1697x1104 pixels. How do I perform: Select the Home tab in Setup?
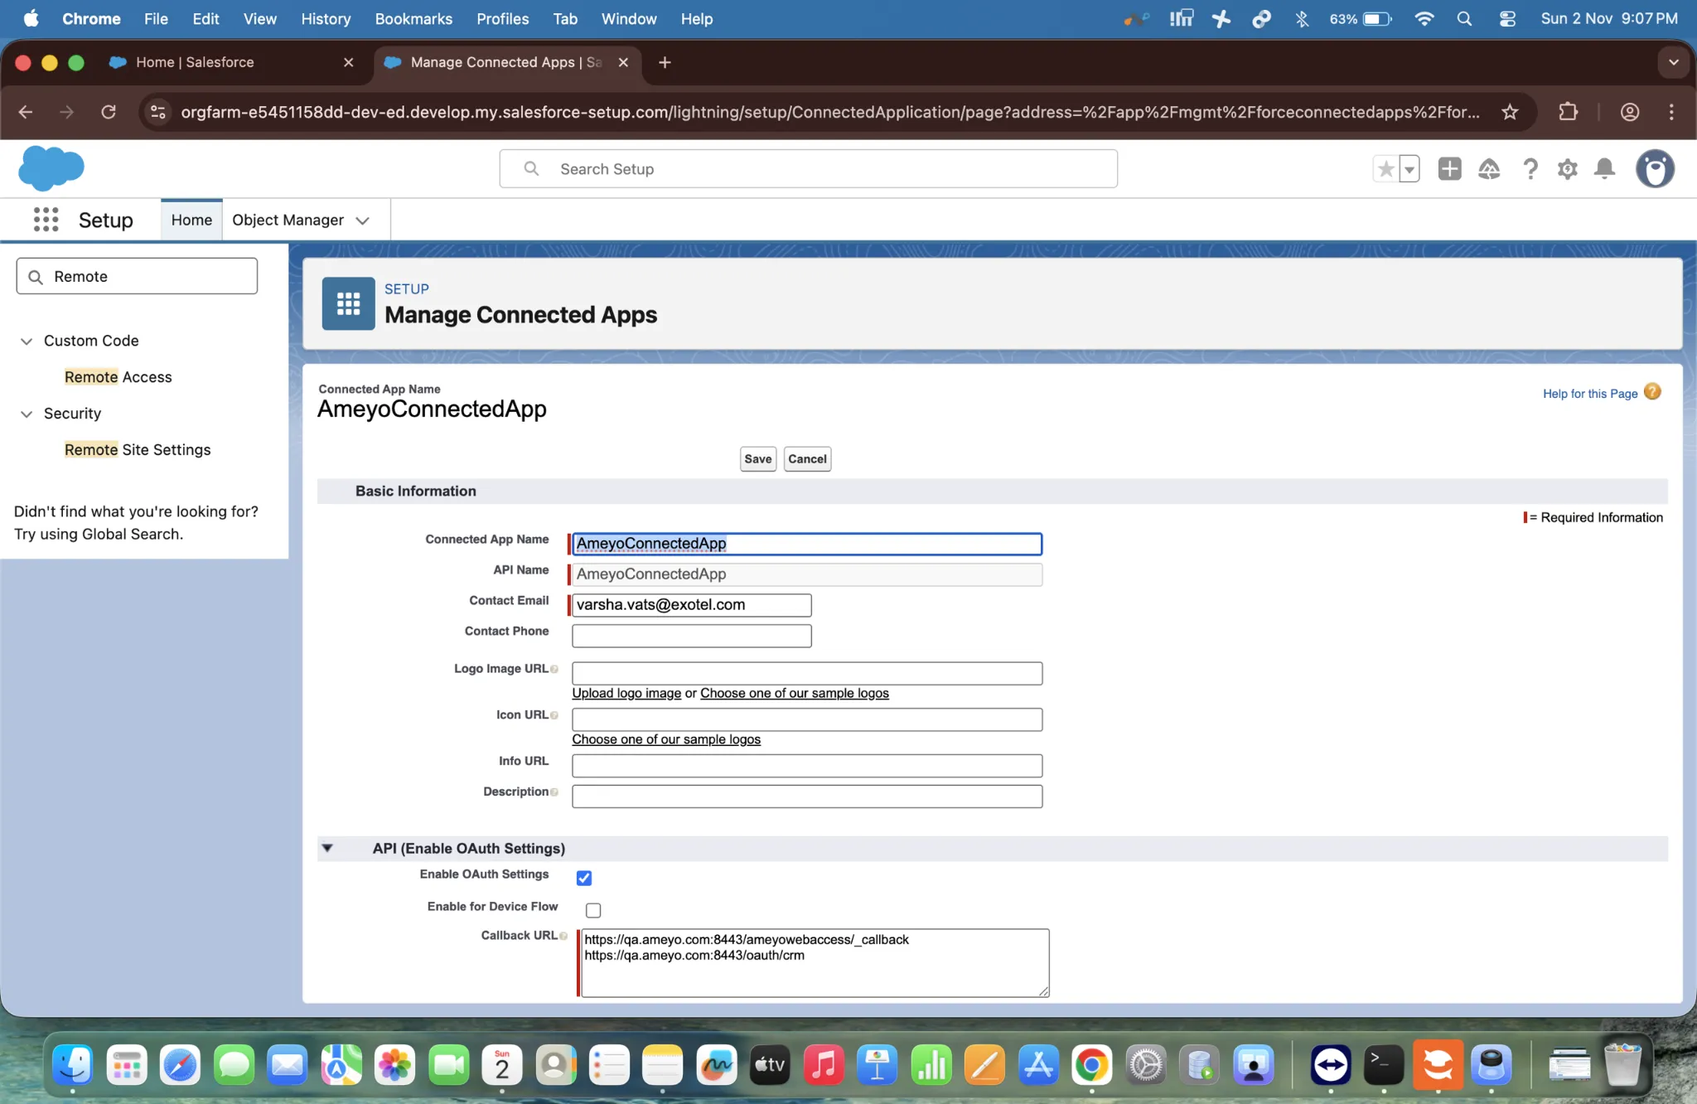[191, 220]
